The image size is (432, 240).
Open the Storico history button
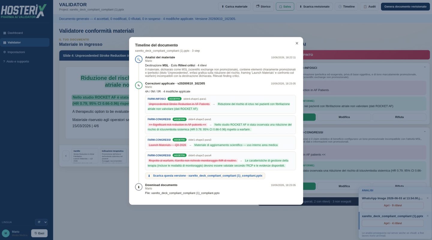263,7
